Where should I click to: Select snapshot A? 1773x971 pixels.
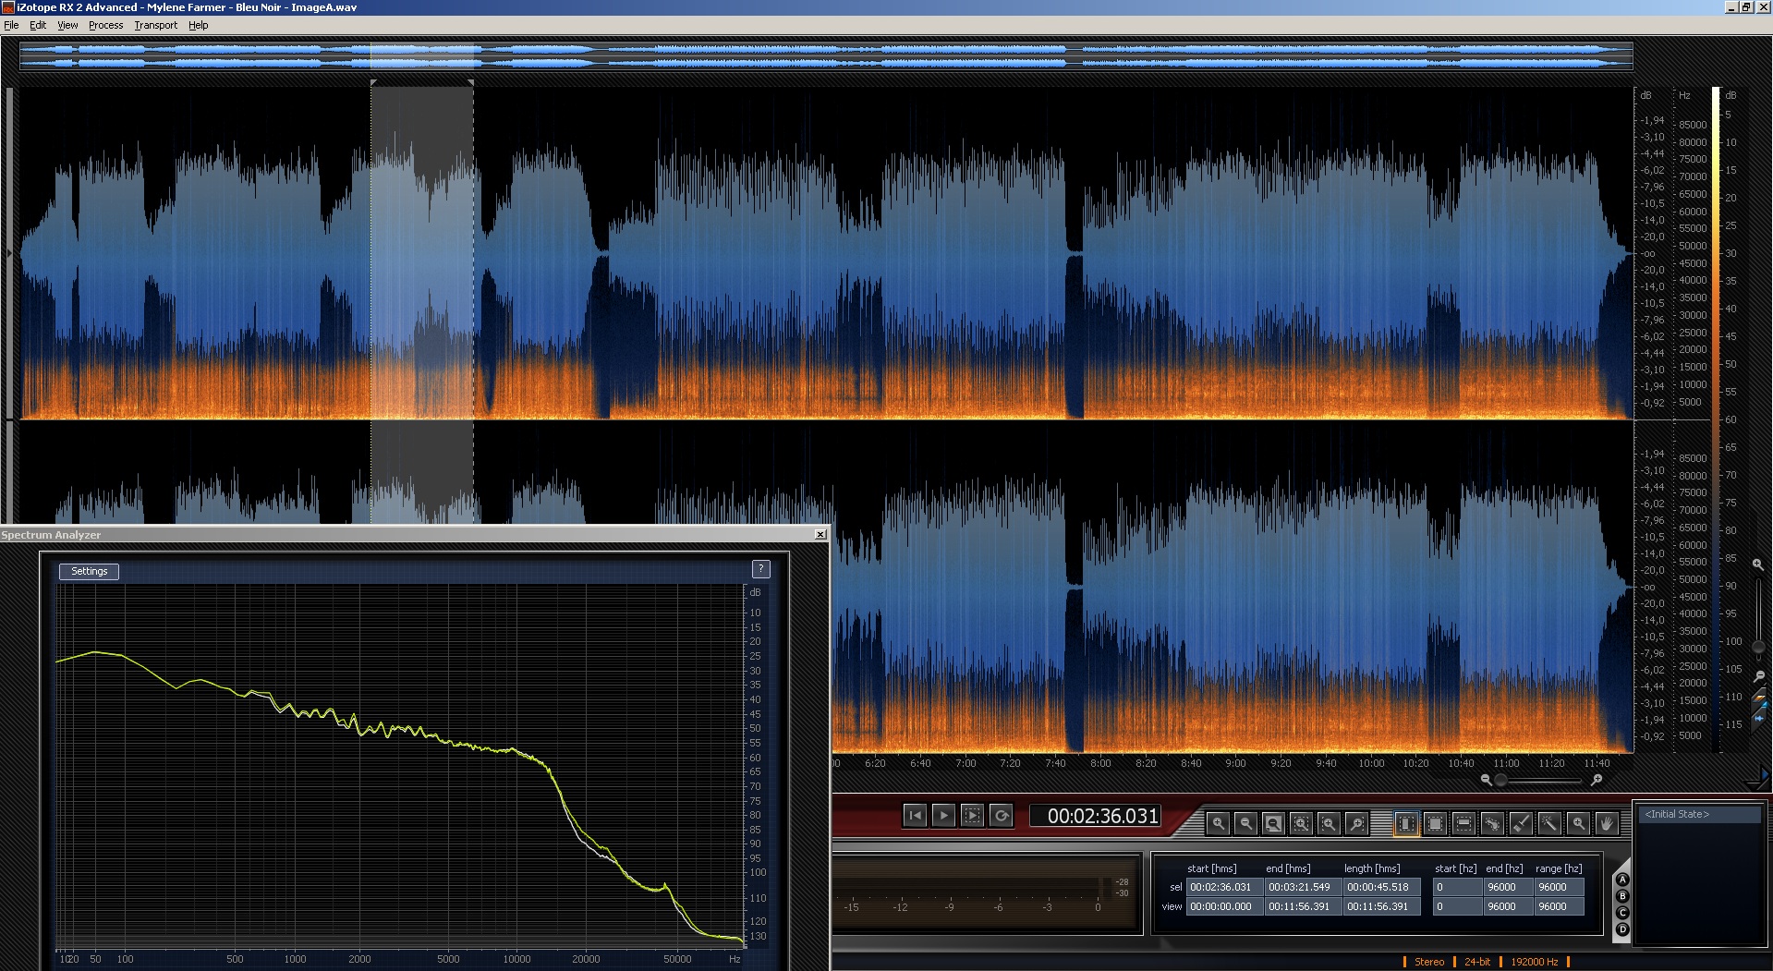pyautogui.click(x=1622, y=880)
